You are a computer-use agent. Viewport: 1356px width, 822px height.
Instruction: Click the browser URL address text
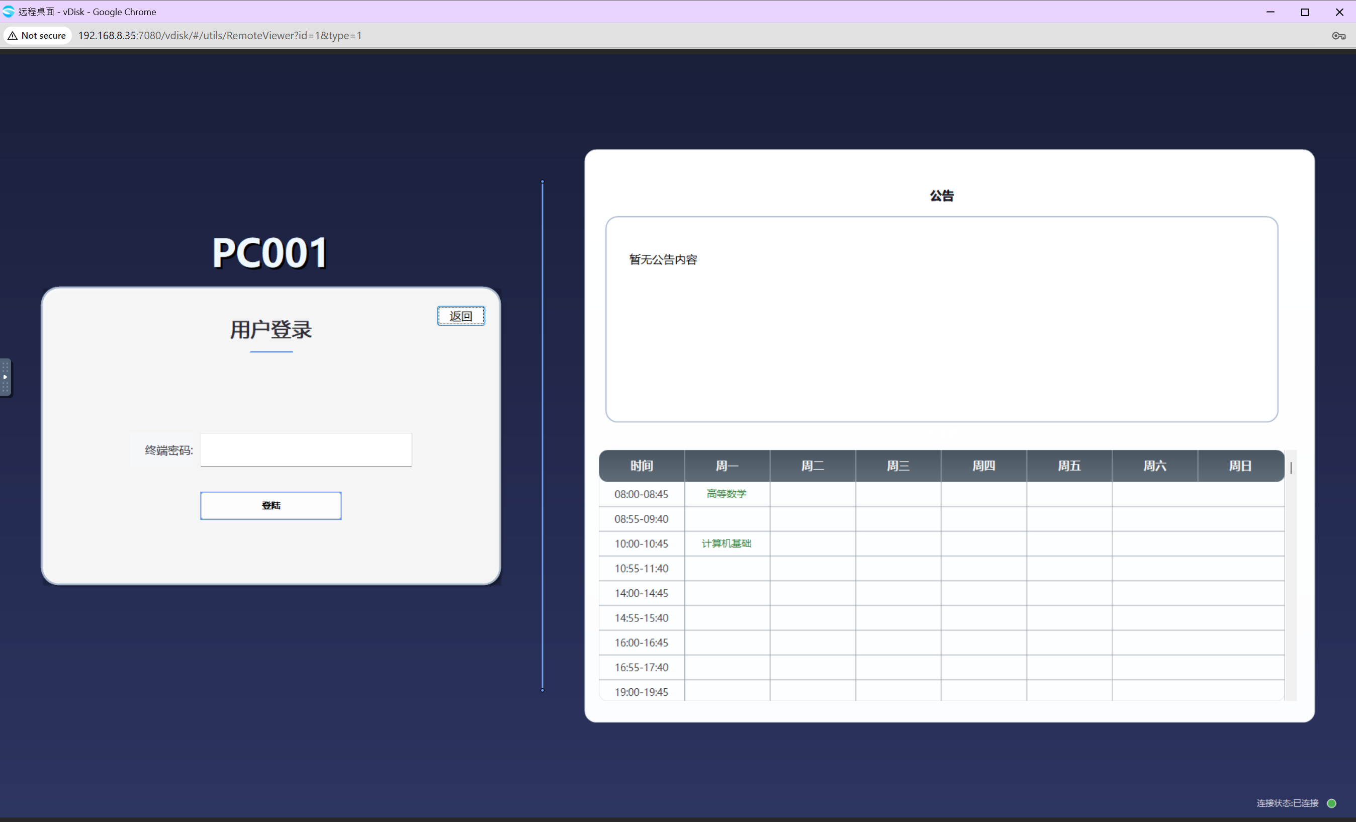(220, 36)
